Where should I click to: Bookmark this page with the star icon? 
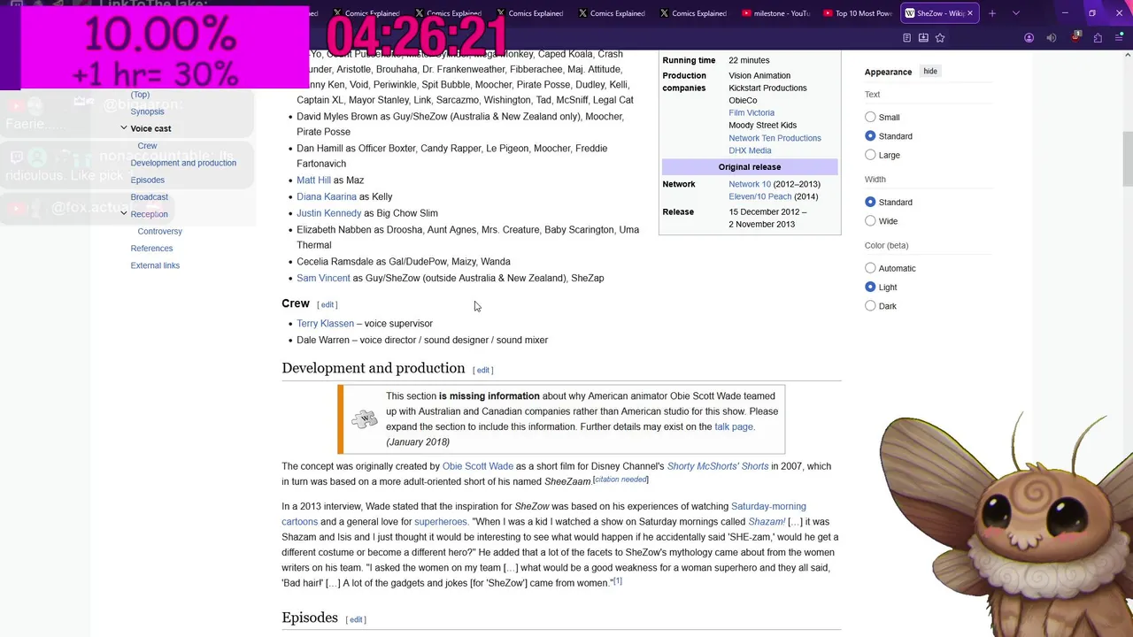[x=940, y=38]
